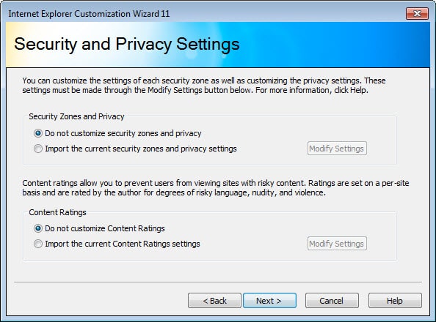436x322 pixels.
Task: Select 'Do not customize security zones and privacy'
Action: click(x=117, y=133)
